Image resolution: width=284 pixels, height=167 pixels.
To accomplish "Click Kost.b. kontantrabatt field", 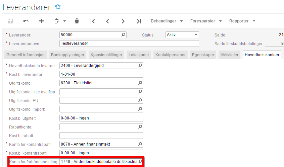I will (101, 153).
